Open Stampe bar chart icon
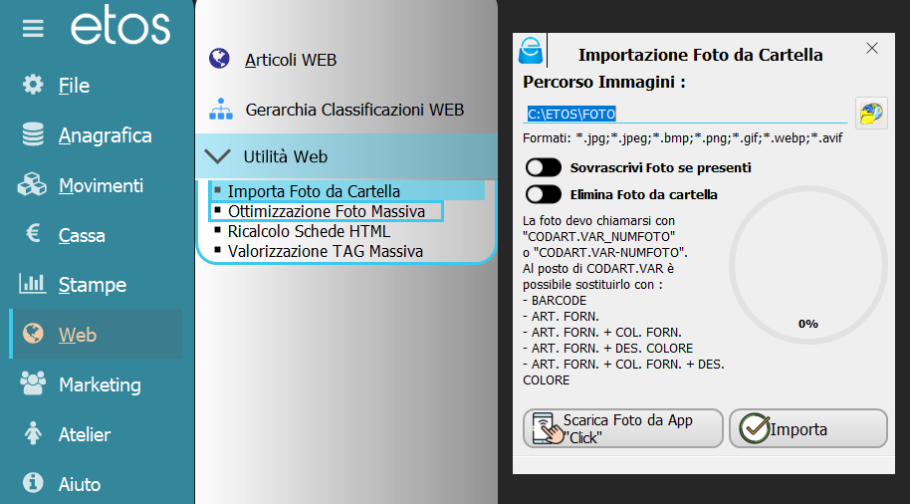The height and width of the screenshot is (504, 910). tap(33, 283)
